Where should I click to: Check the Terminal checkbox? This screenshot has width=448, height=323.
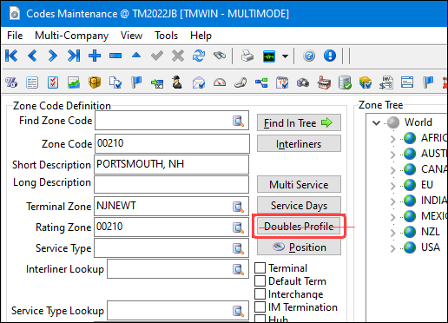(x=260, y=267)
